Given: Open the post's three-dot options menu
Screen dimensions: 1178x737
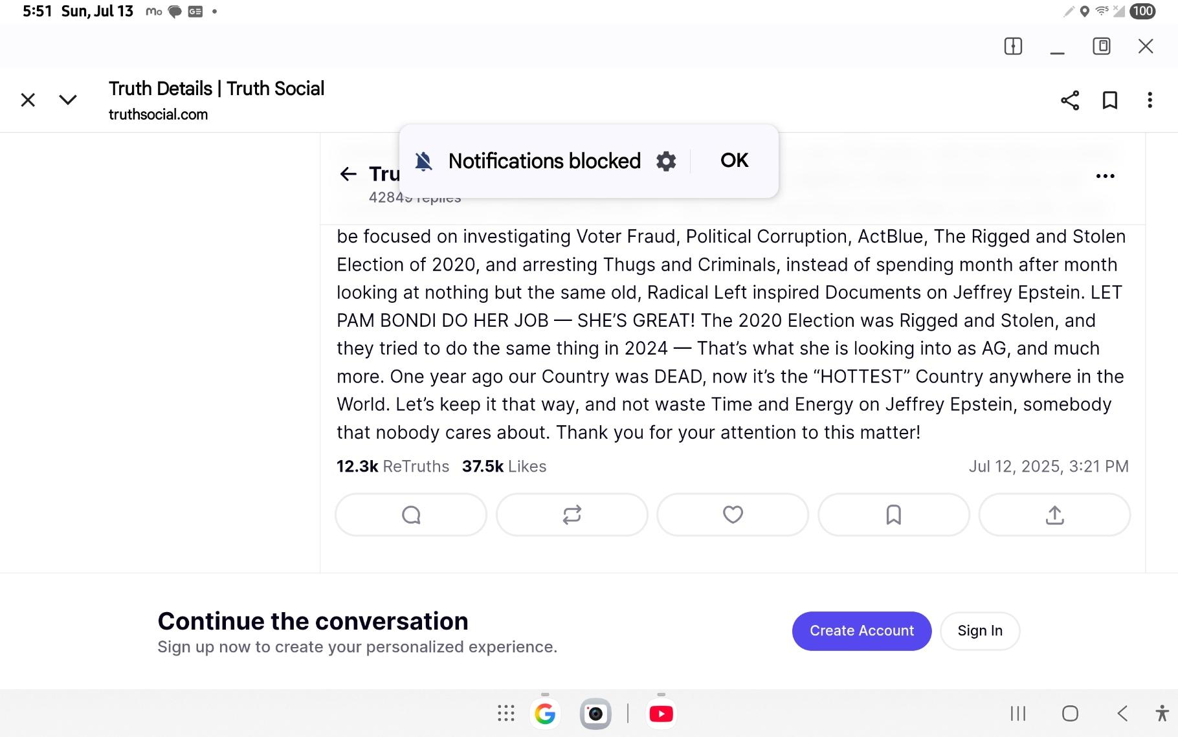Looking at the screenshot, I should click(x=1105, y=176).
